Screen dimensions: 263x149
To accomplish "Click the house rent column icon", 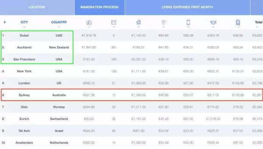I will coord(139,22).
